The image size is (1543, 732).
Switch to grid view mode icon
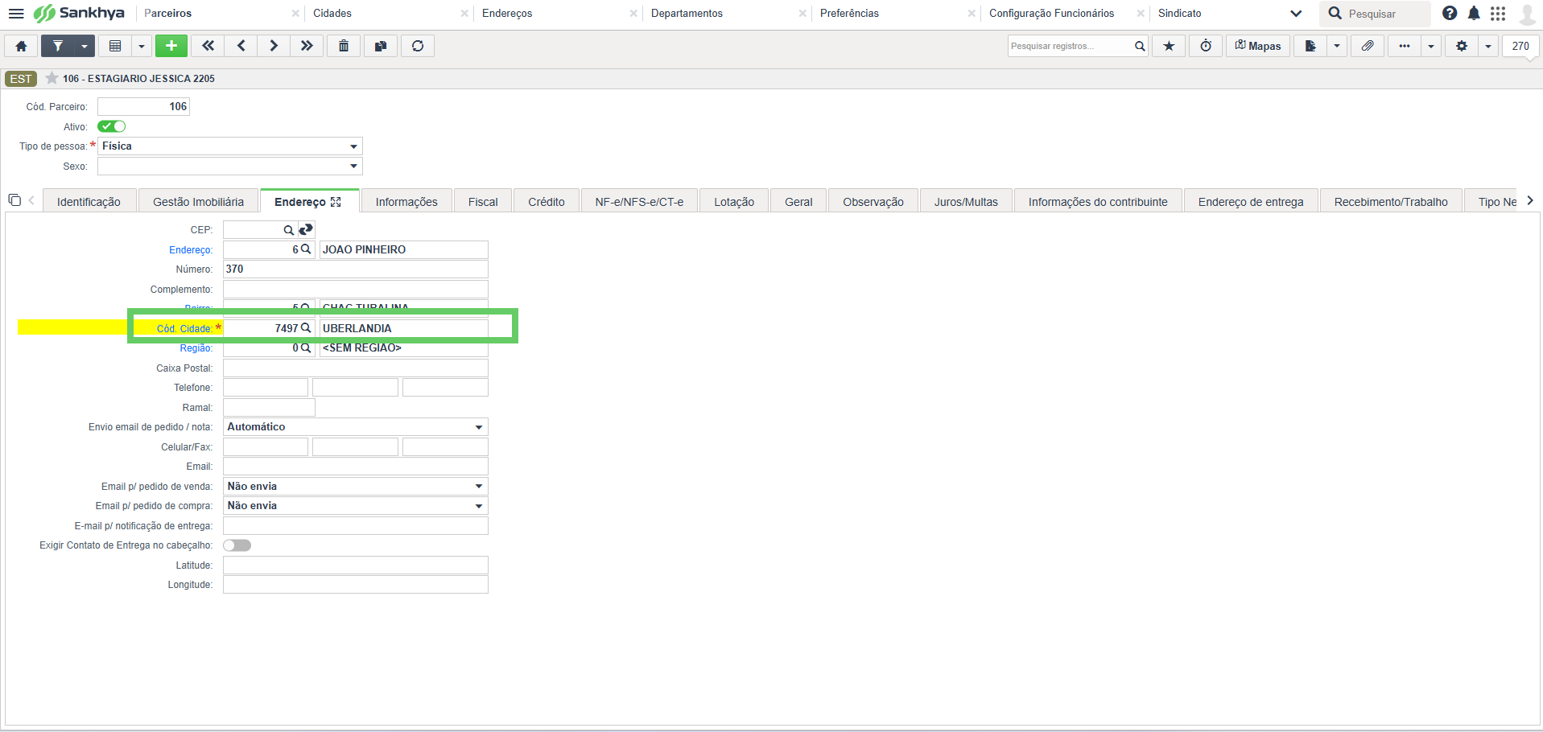[x=115, y=46]
